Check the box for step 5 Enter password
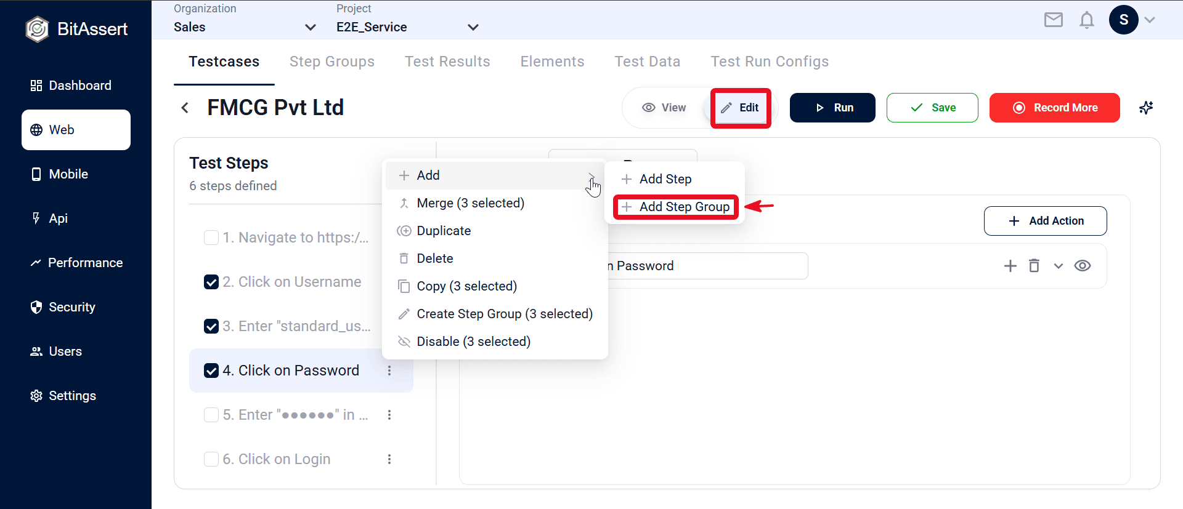The width and height of the screenshot is (1183, 509). click(211, 415)
